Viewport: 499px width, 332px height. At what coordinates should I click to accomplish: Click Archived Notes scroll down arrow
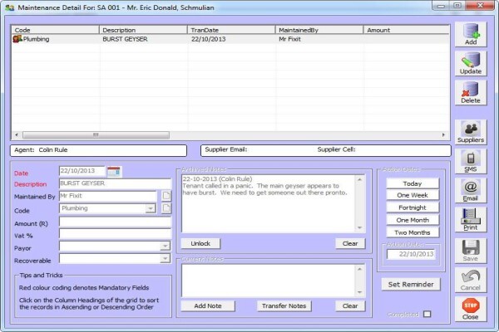pyautogui.click(x=359, y=227)
